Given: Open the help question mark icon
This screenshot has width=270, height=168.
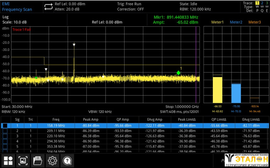Looking at the screenshot, I should [67, 161].
